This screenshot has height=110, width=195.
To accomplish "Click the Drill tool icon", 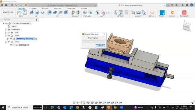I will [73, 13].
